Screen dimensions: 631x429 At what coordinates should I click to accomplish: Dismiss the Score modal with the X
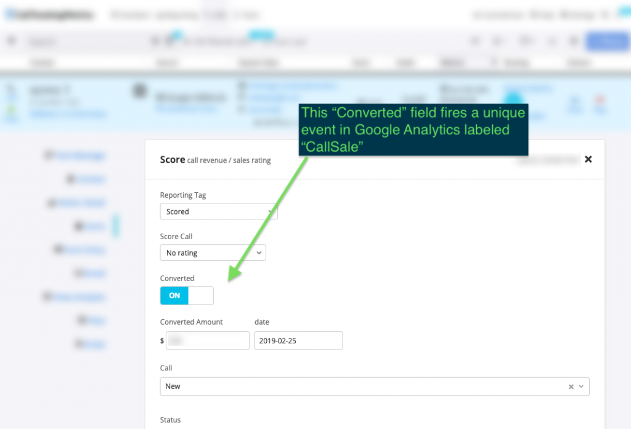(x=588, y=159)
